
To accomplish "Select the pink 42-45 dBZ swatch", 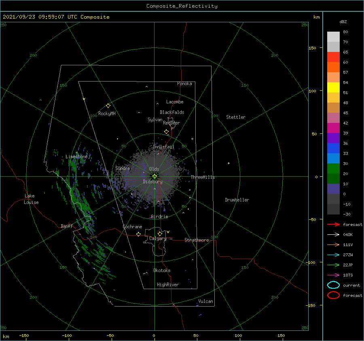I will tap(333, 118).
